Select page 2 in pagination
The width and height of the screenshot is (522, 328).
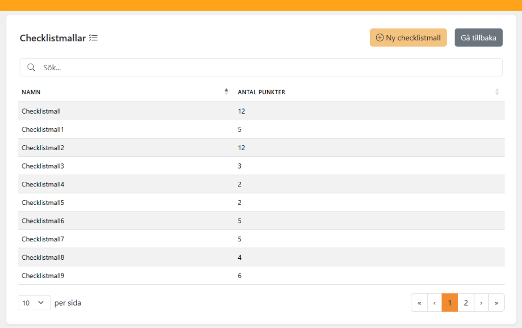(466, 303)
